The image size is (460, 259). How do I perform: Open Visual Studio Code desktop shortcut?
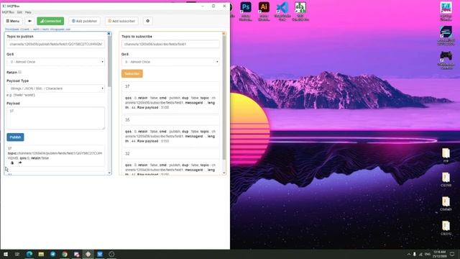282,12
